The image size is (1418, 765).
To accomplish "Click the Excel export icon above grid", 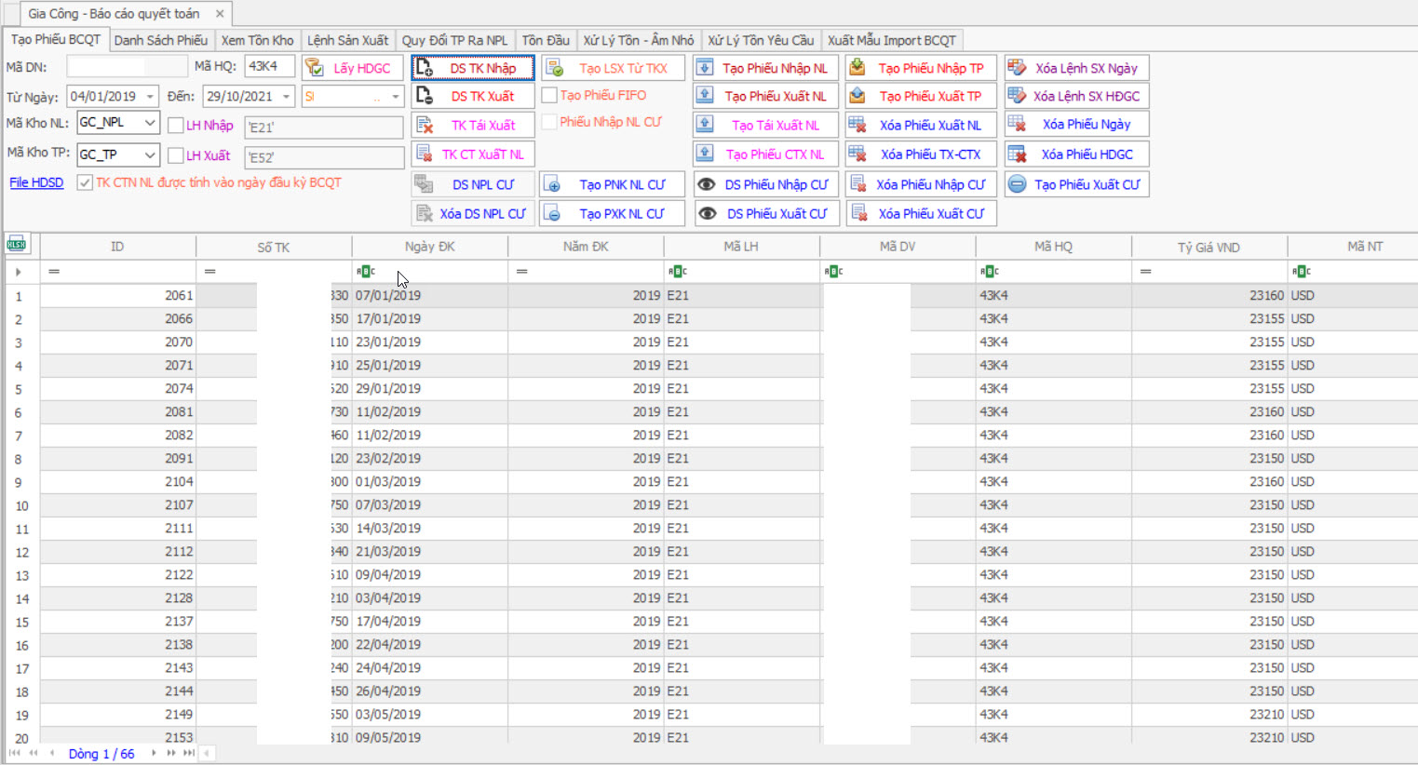I will 16,245.
